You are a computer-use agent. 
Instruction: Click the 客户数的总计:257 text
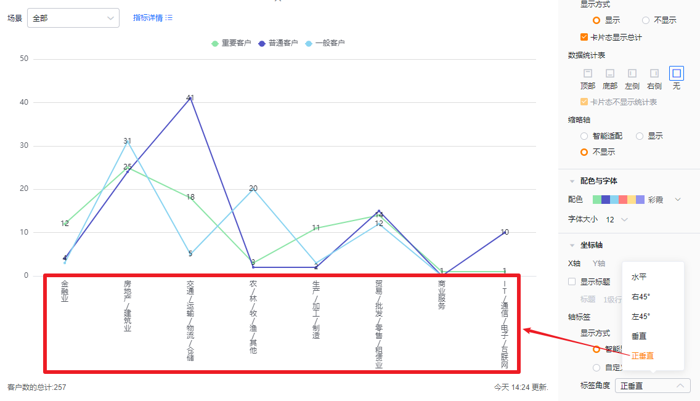click(x=36, y=387)
